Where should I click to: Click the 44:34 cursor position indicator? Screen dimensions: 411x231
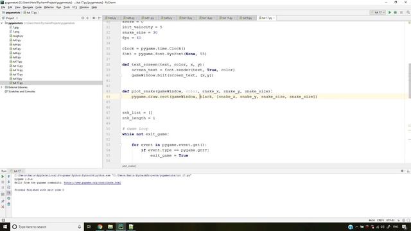[371, 220]
